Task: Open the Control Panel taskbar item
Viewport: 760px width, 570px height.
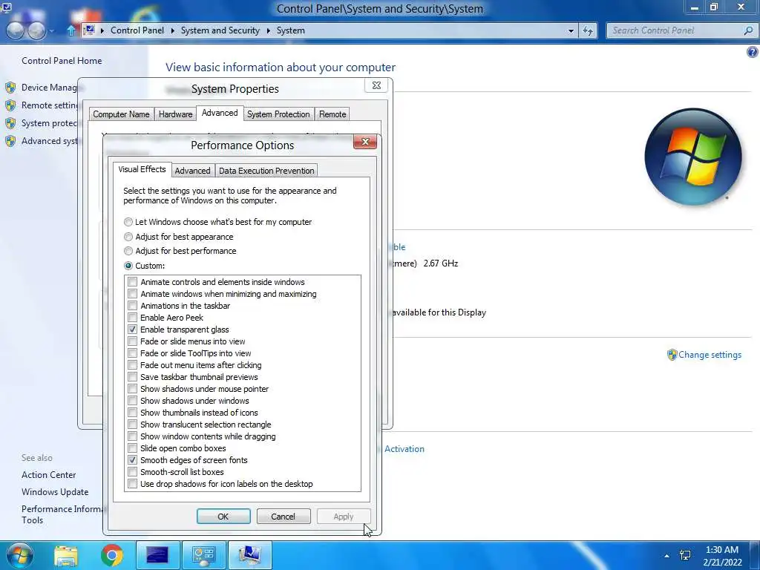Action: [x=203, y=555]
